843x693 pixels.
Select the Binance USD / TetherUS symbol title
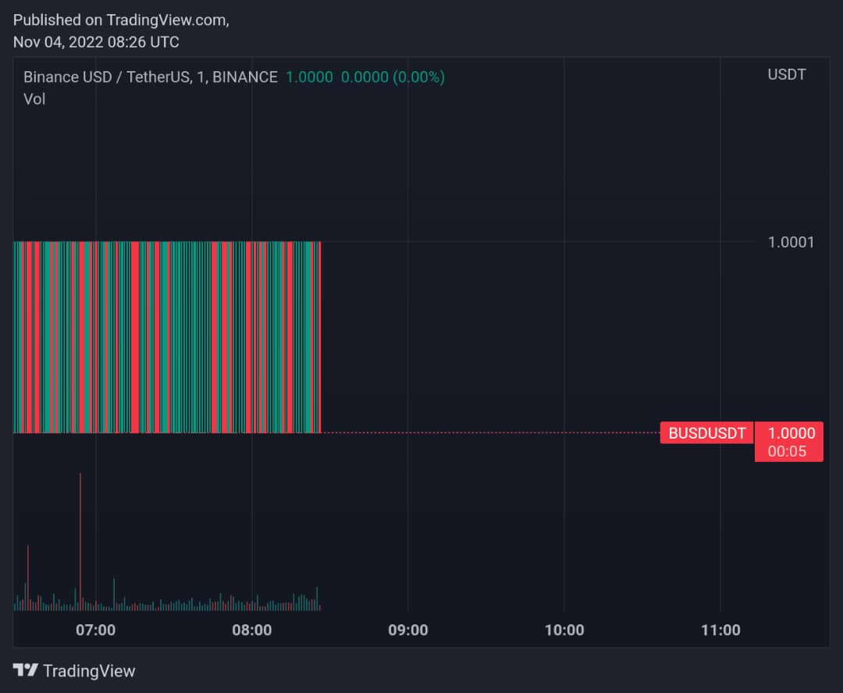(150, 77)
